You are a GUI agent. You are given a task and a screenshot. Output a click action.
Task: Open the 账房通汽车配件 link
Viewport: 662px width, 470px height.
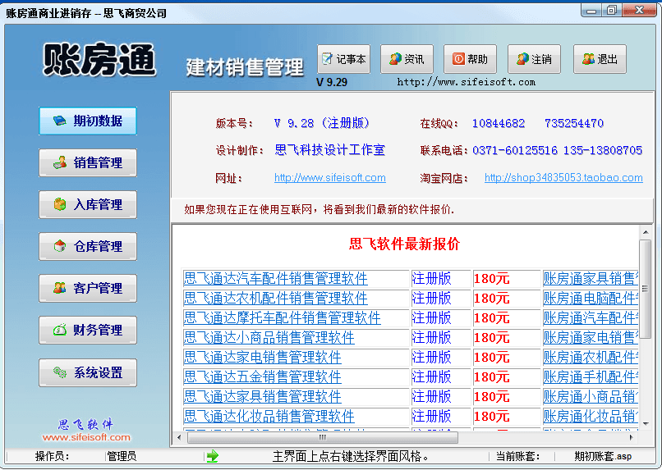pyautogui.click(x=591, y=317)
